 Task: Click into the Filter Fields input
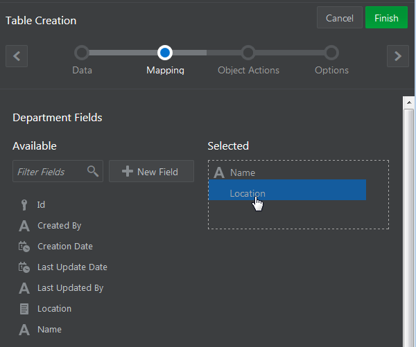point(49,172)
